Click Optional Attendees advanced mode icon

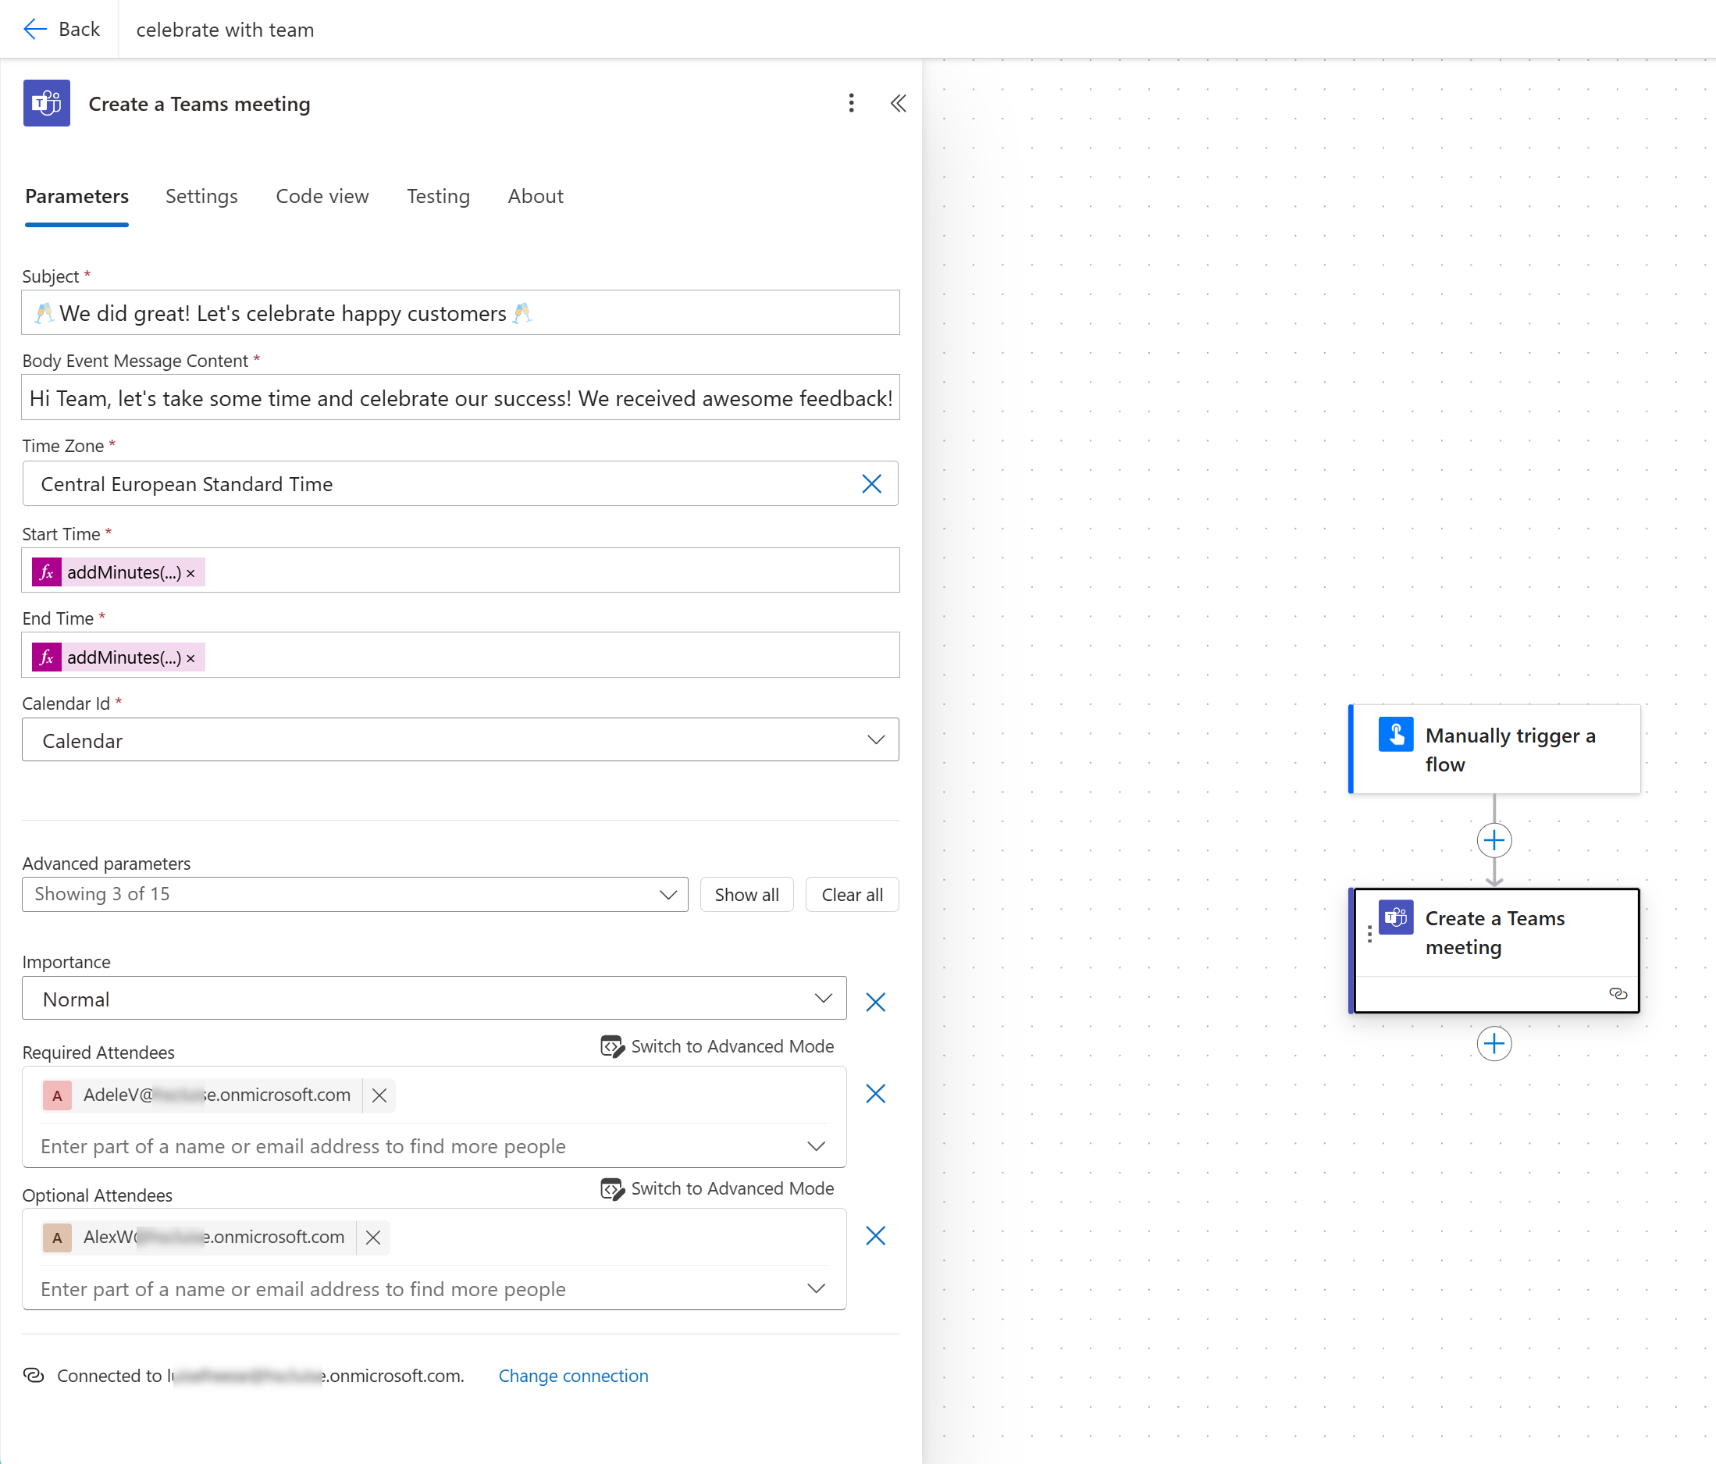pyautogui.click(x=612, y=1189)
